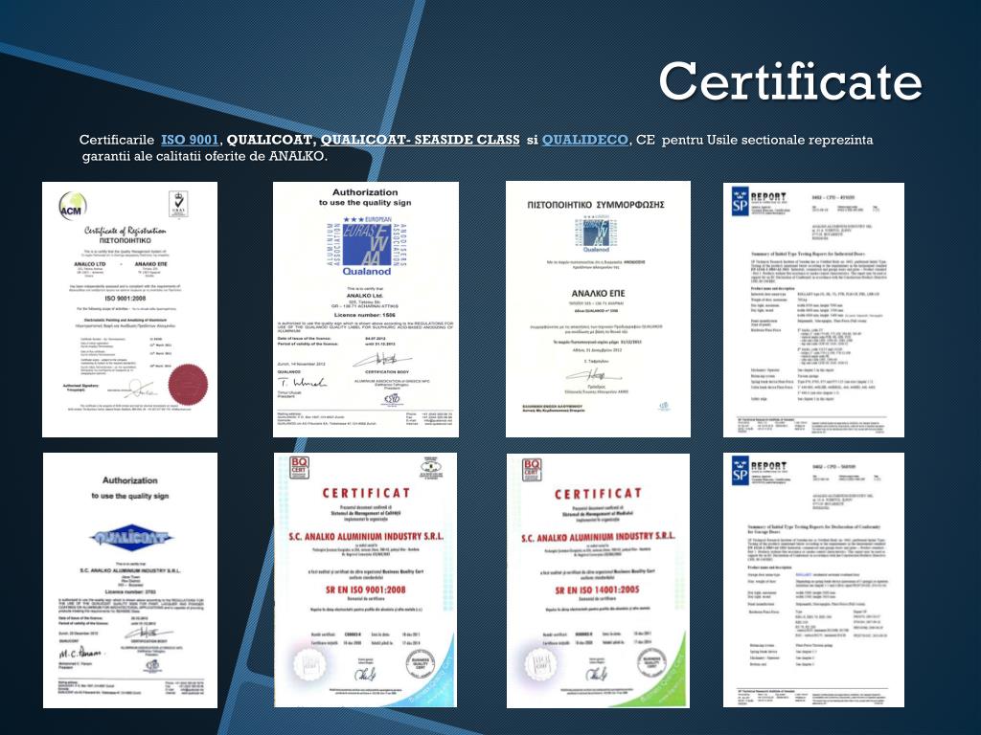Viewport: 981px width, 735px height.
Task: Select the Qualicoat authorization certificate thumbnail
Action: (130, 581)
